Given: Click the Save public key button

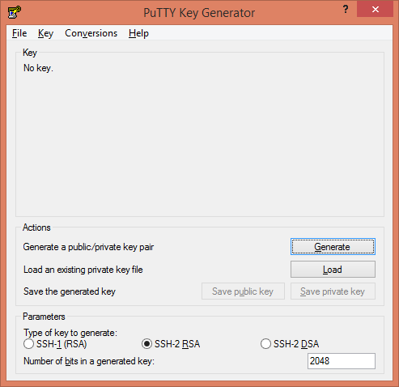Looking at the screenshot, I should tap(243, 291).
